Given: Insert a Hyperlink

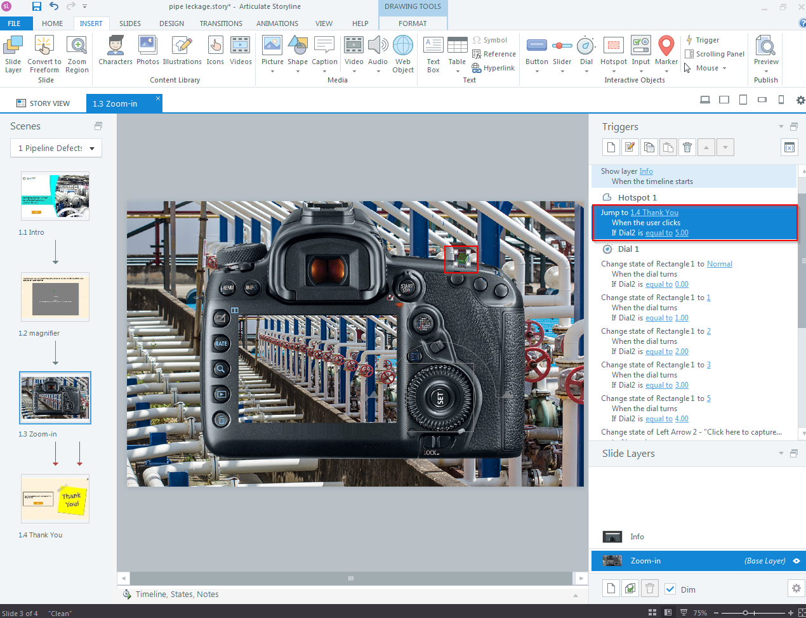Looking at the screenshot, I should 493,68.
